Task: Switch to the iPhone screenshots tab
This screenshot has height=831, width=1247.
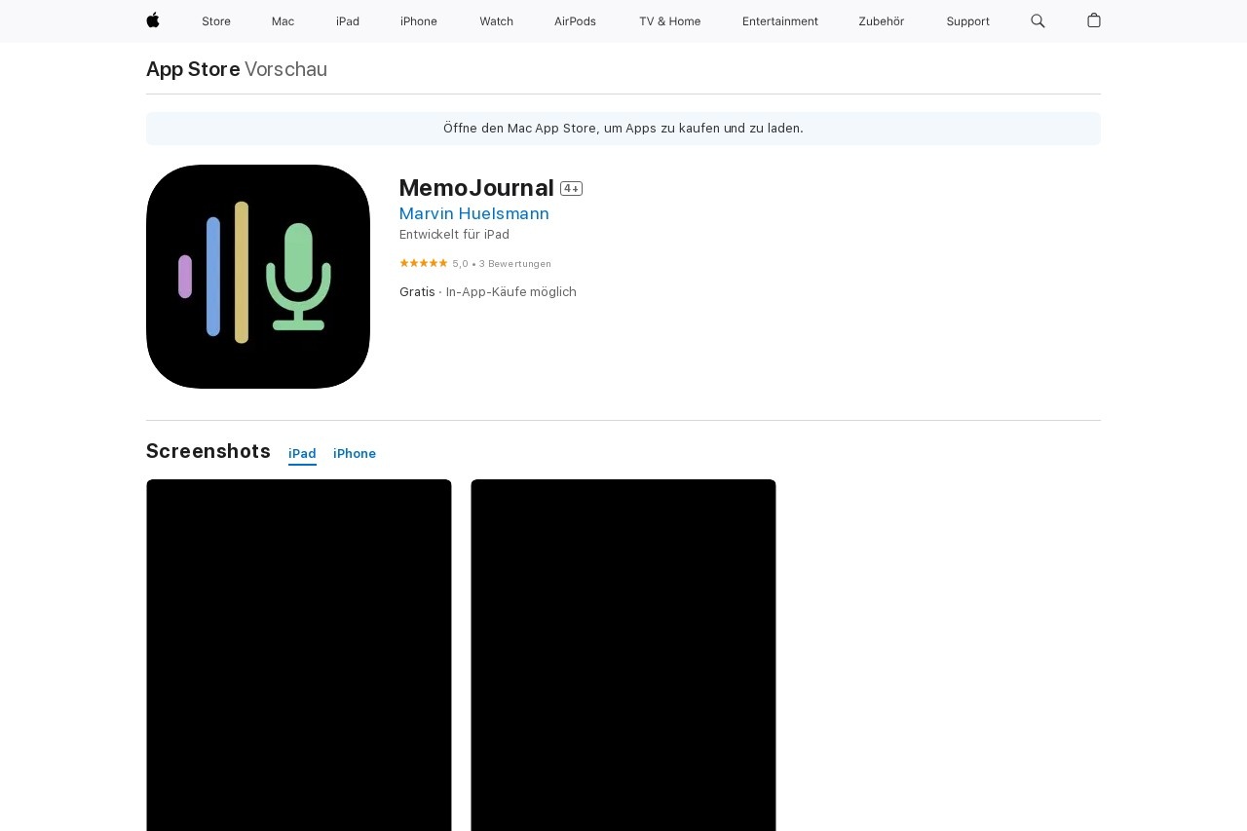Action: point(355,454)
